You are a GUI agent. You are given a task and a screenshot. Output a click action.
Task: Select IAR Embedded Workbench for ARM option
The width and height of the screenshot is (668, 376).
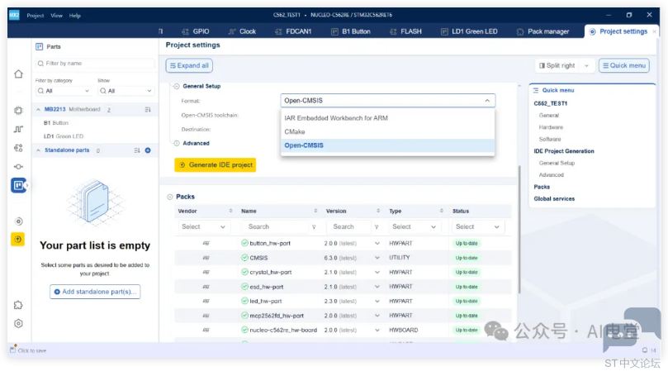[335, 118]
